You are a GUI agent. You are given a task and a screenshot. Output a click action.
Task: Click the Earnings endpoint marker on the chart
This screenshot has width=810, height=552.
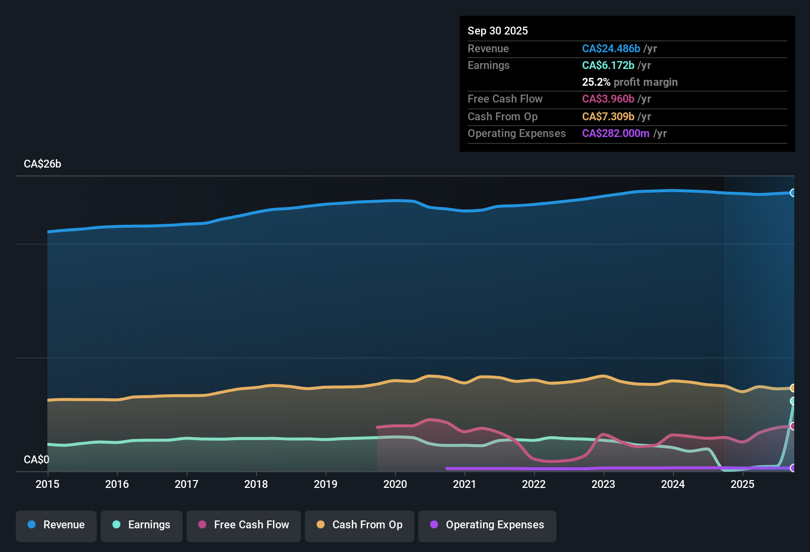(x=792, y=401)
